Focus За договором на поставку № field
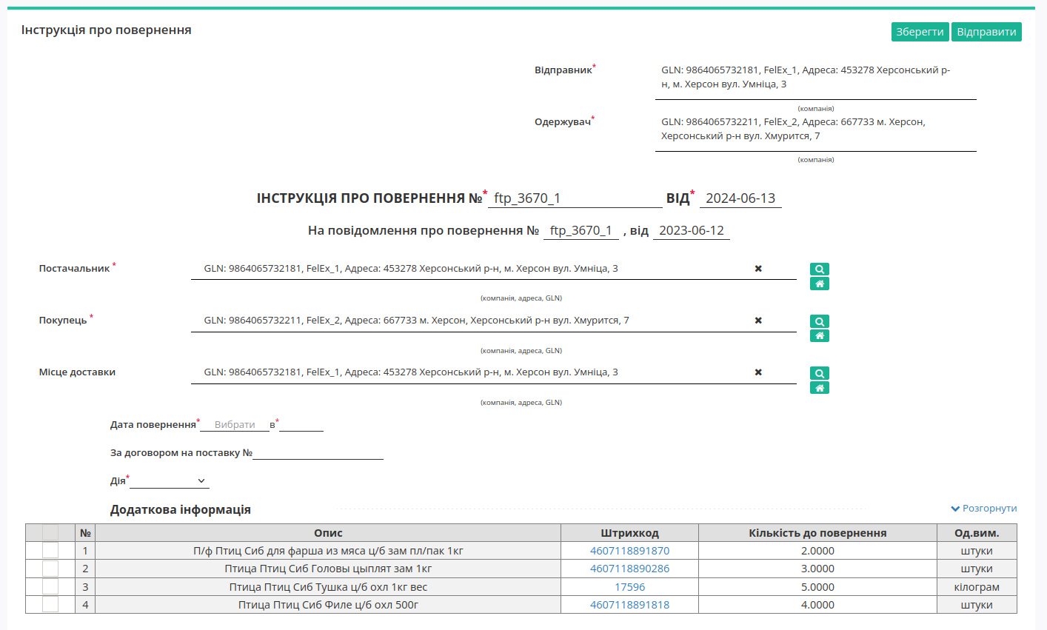The height and width of the screenshot is (630, 1047). coord(318,452)
